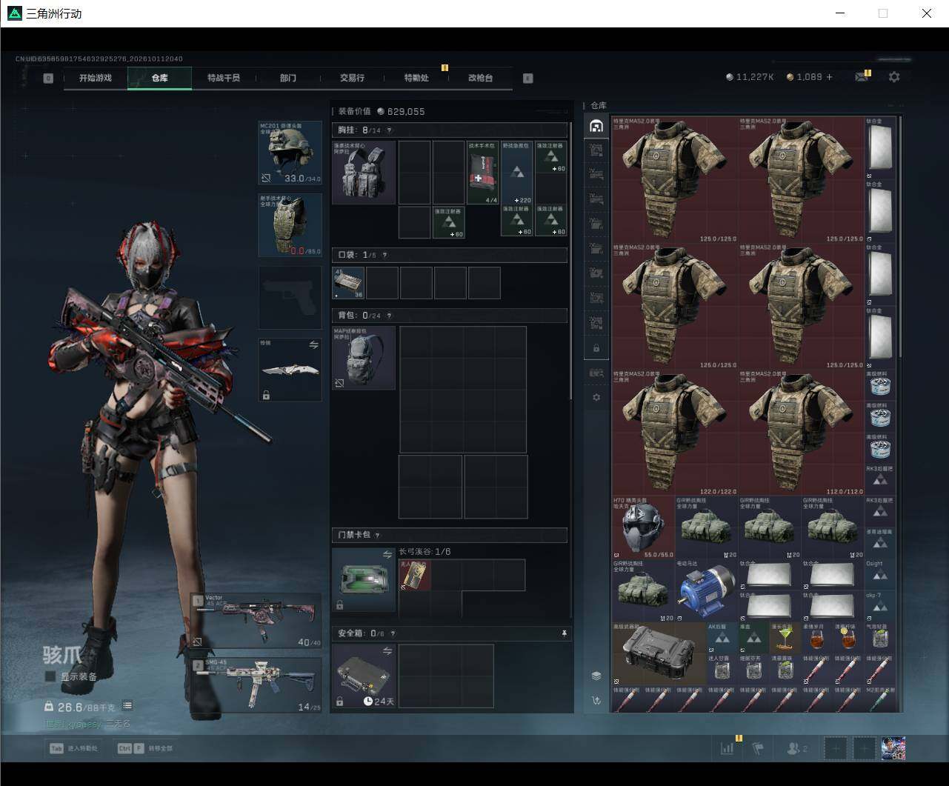Select the MAP backpack in equipment
949x786 pixels.
coord(363,358)
